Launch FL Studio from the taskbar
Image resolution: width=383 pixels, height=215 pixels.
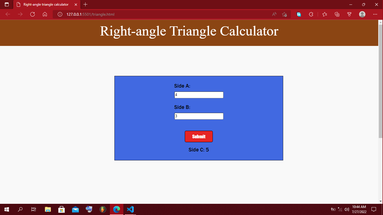103,209
